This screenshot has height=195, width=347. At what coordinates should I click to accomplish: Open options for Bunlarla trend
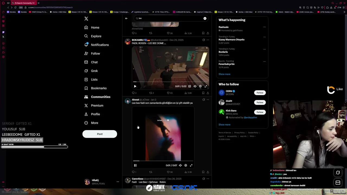coord(264,49)
